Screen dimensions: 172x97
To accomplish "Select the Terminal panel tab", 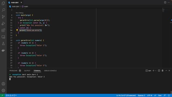I will click(37, 71).
